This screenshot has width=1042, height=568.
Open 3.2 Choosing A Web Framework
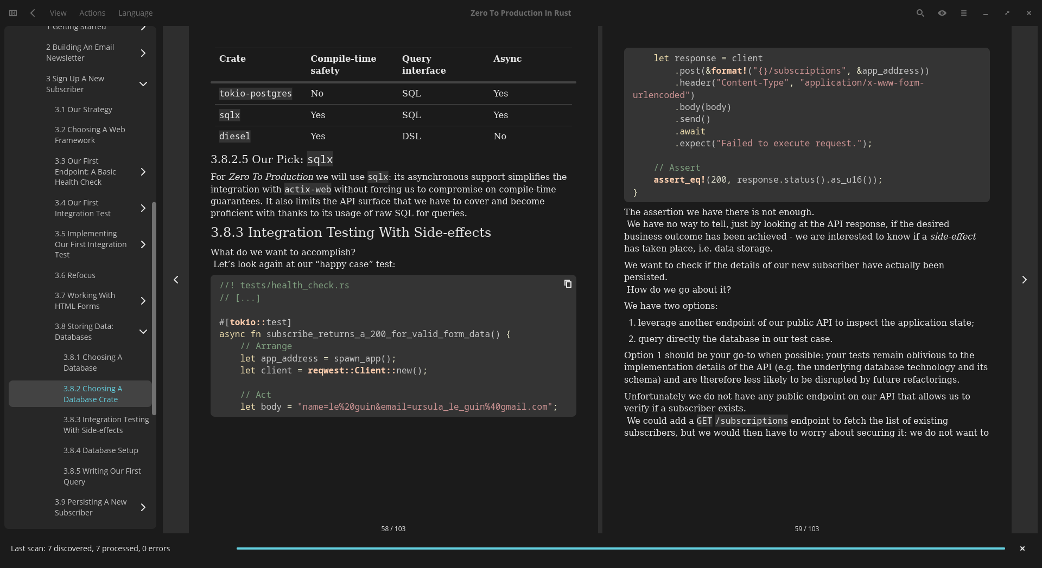coord(90,135)
